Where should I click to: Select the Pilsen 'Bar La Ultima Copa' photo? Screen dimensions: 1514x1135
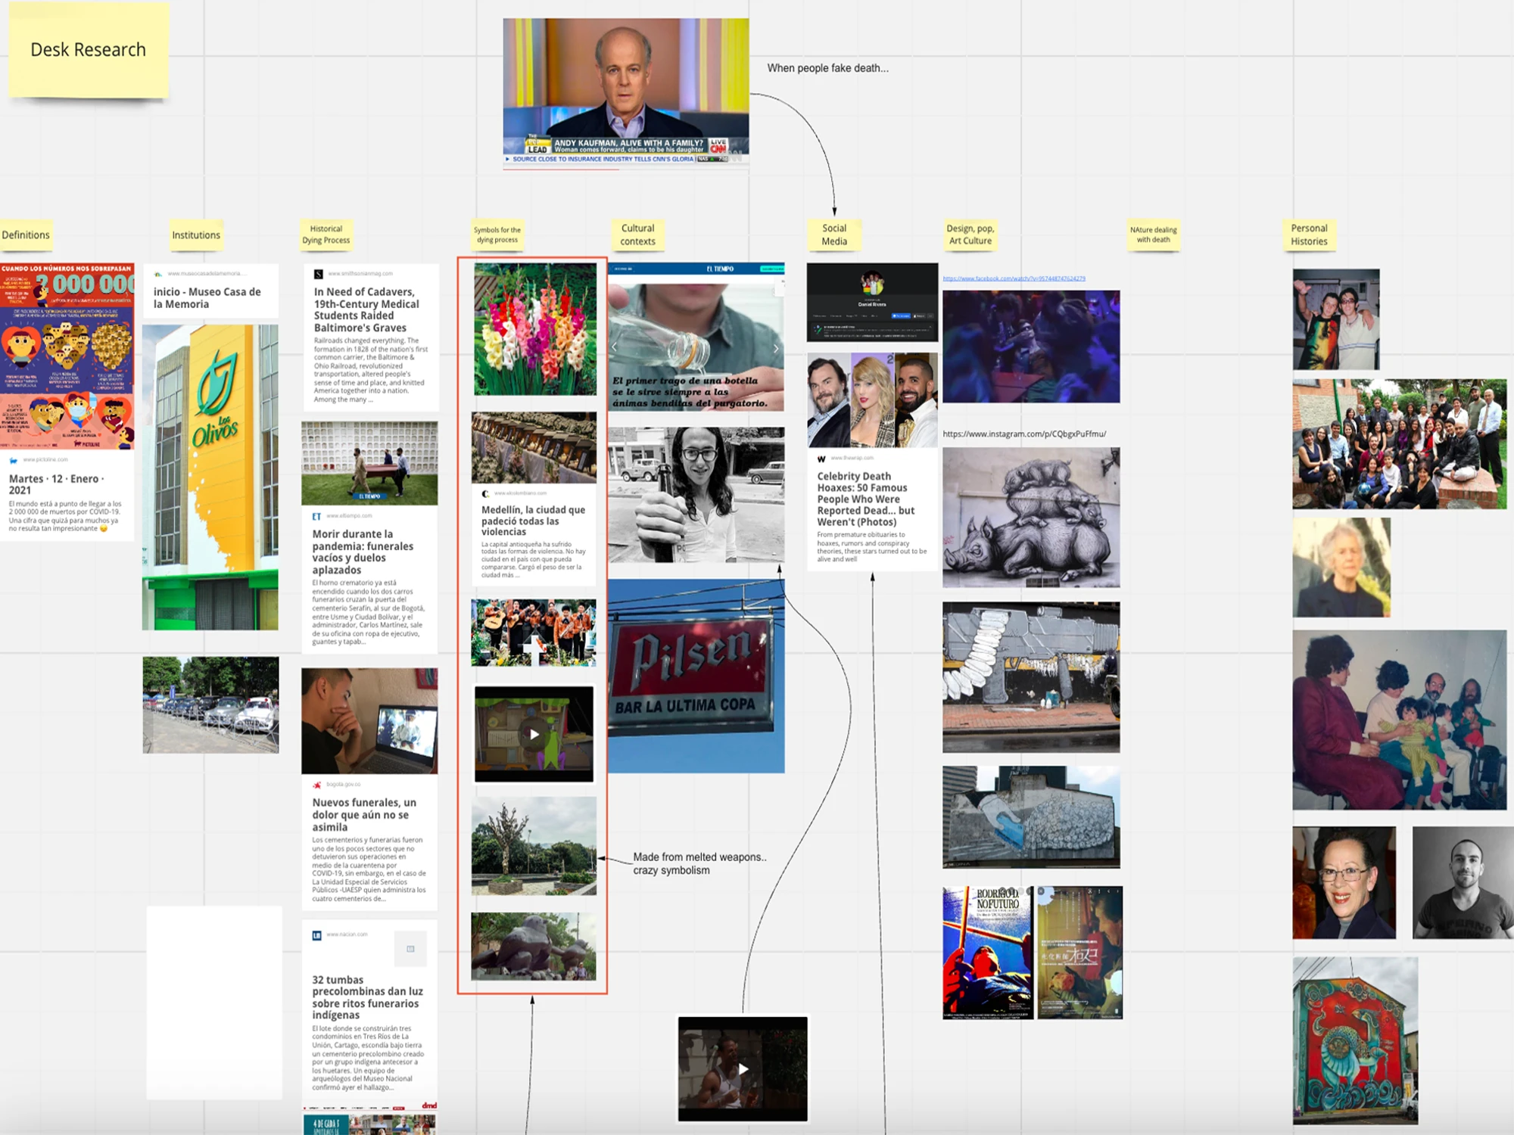pos(696,676)
